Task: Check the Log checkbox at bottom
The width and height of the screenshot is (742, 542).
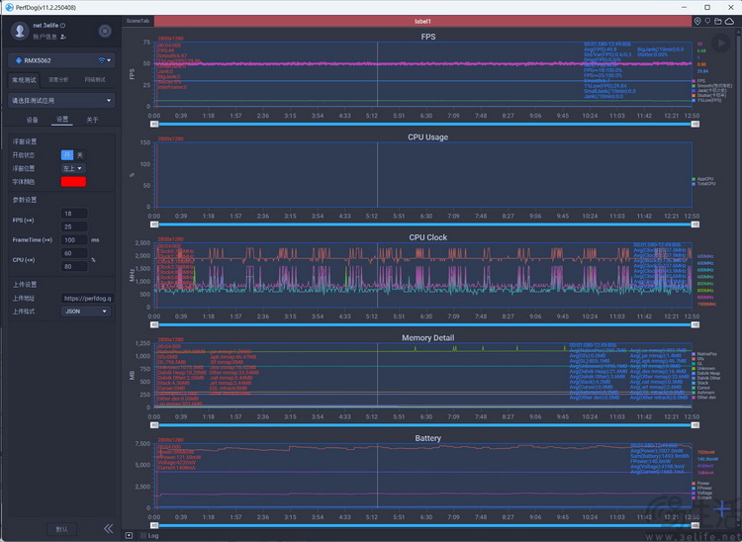Action: point(143,535)
